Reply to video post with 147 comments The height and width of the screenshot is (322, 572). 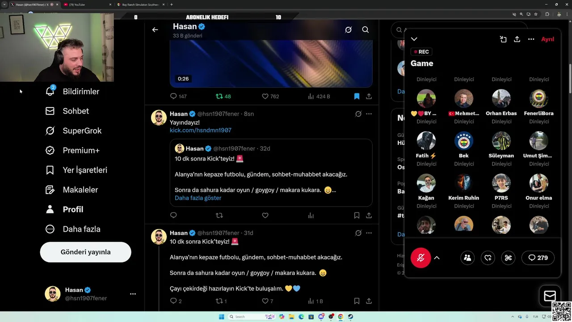coord(178,96)
